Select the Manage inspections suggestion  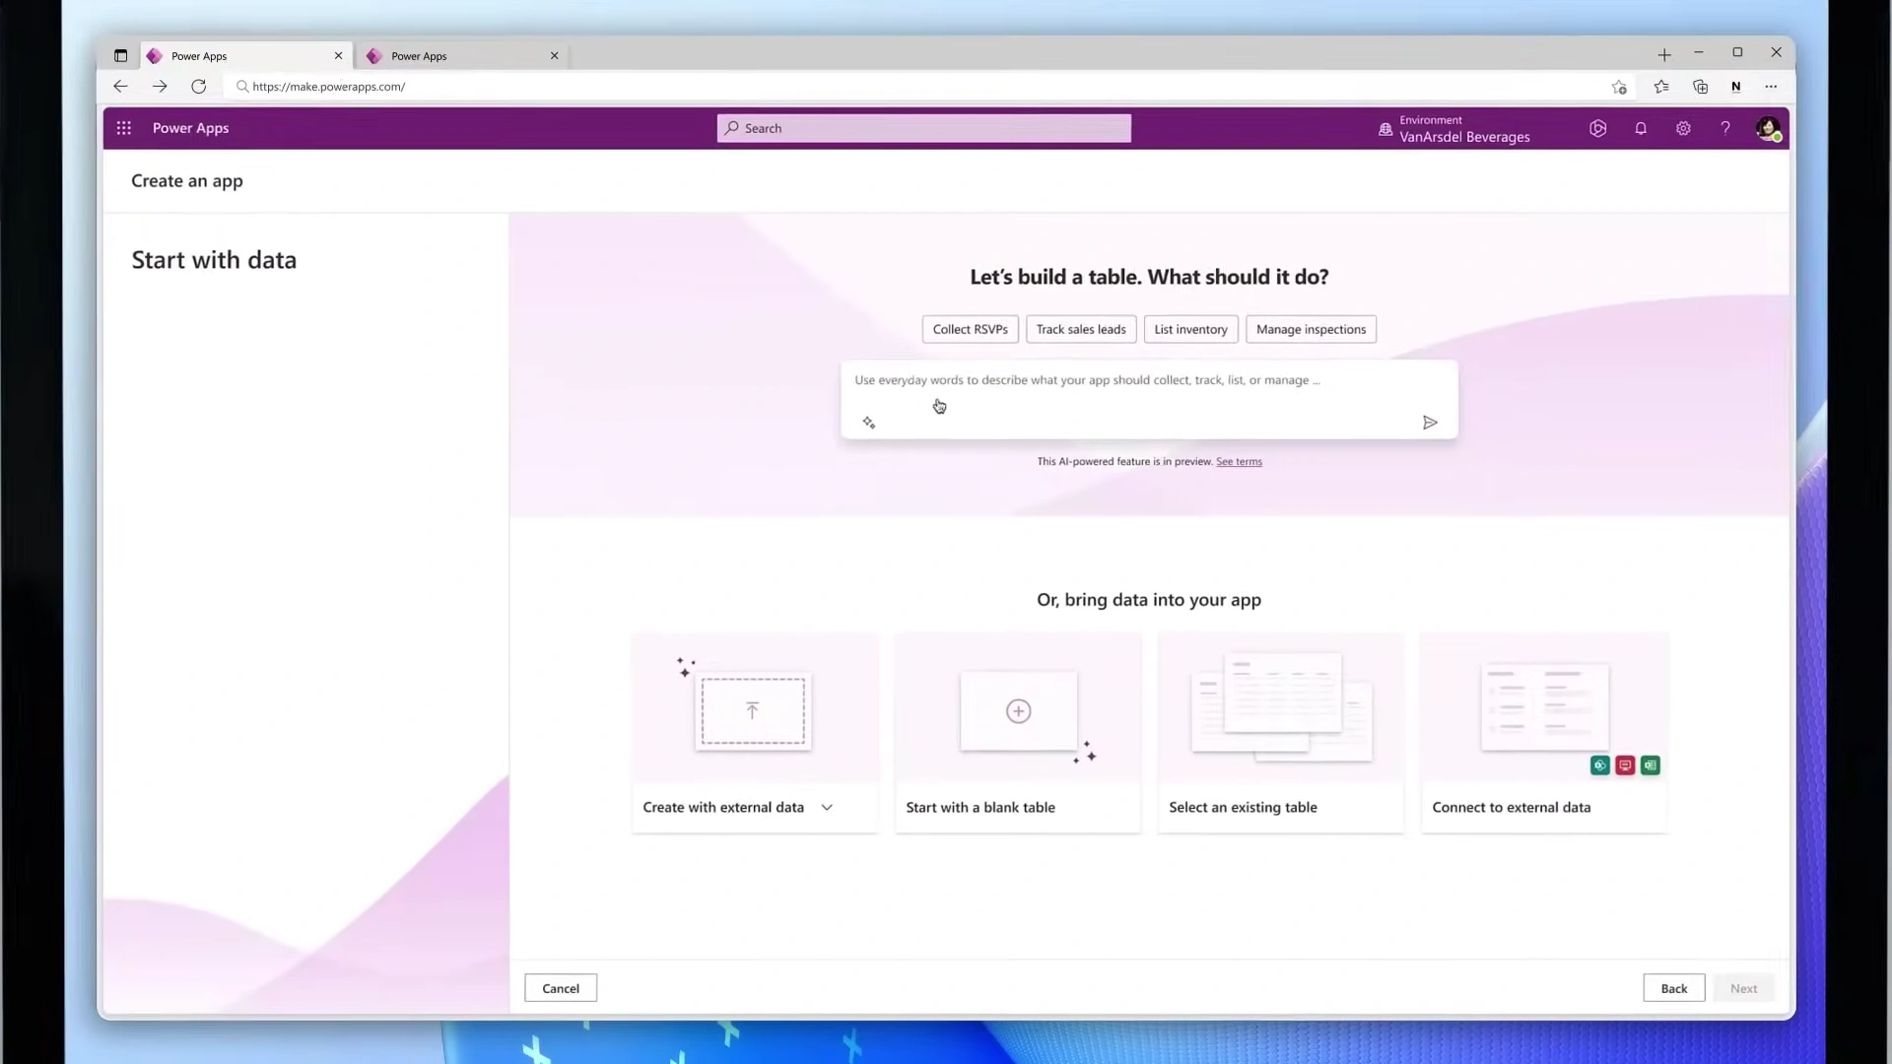(1311, 329)
